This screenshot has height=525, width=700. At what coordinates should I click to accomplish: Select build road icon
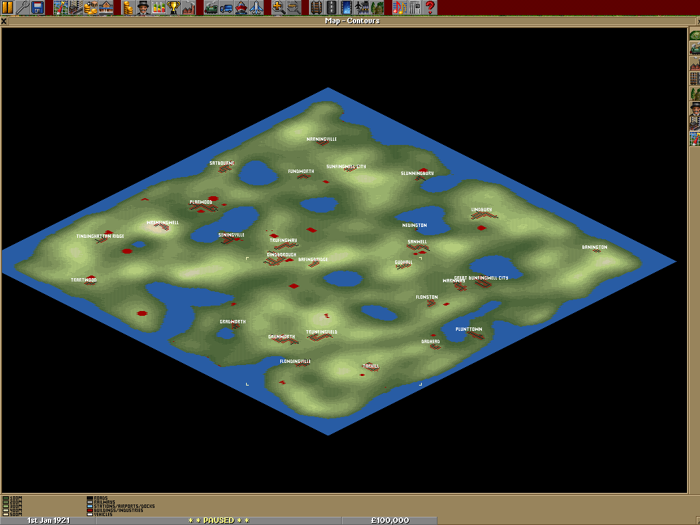coord(332,8)
